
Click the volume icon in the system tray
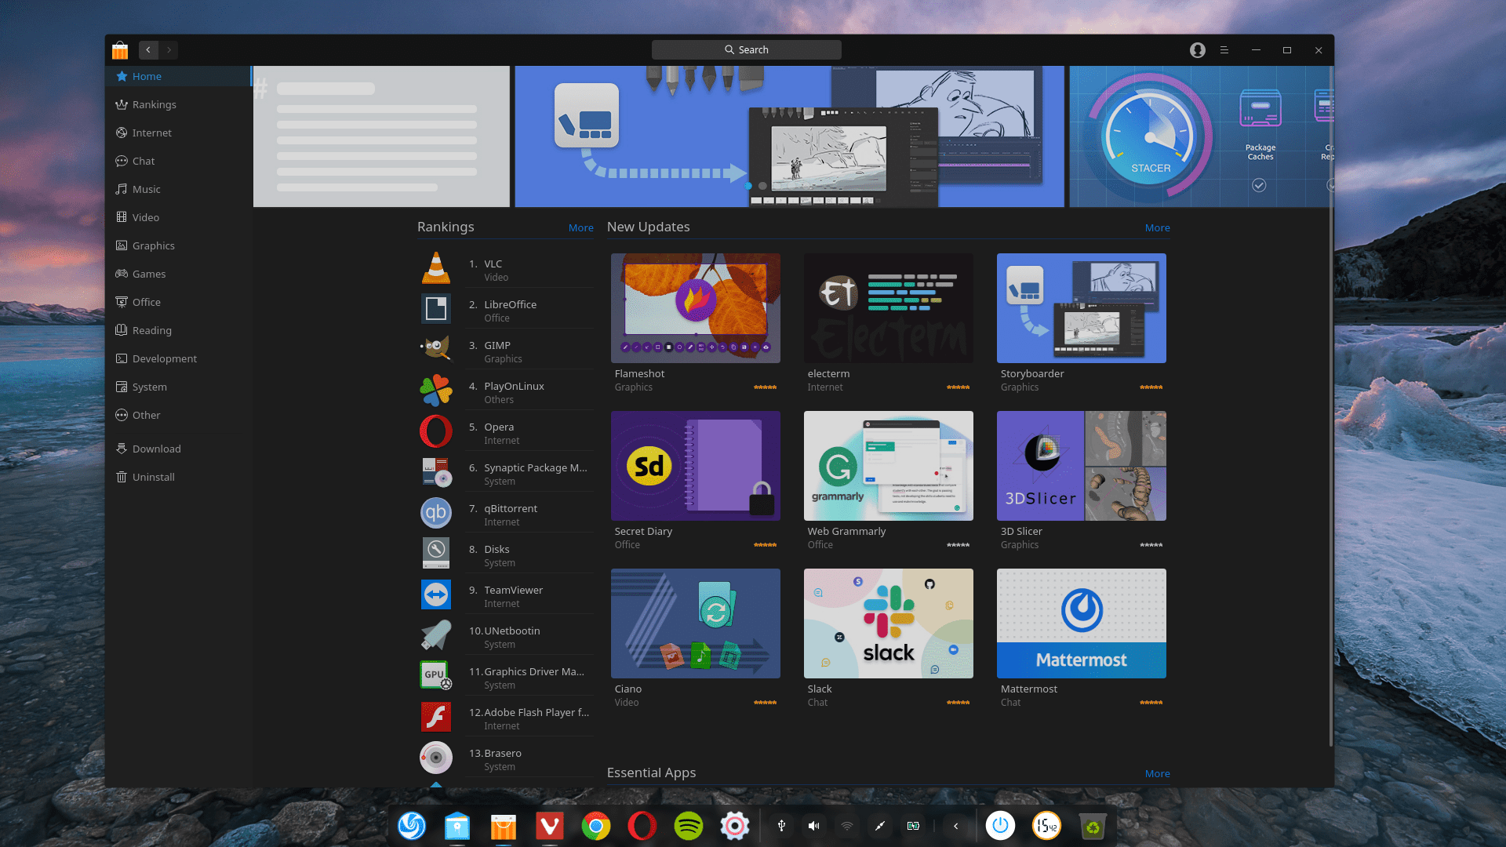click(813, 825)
